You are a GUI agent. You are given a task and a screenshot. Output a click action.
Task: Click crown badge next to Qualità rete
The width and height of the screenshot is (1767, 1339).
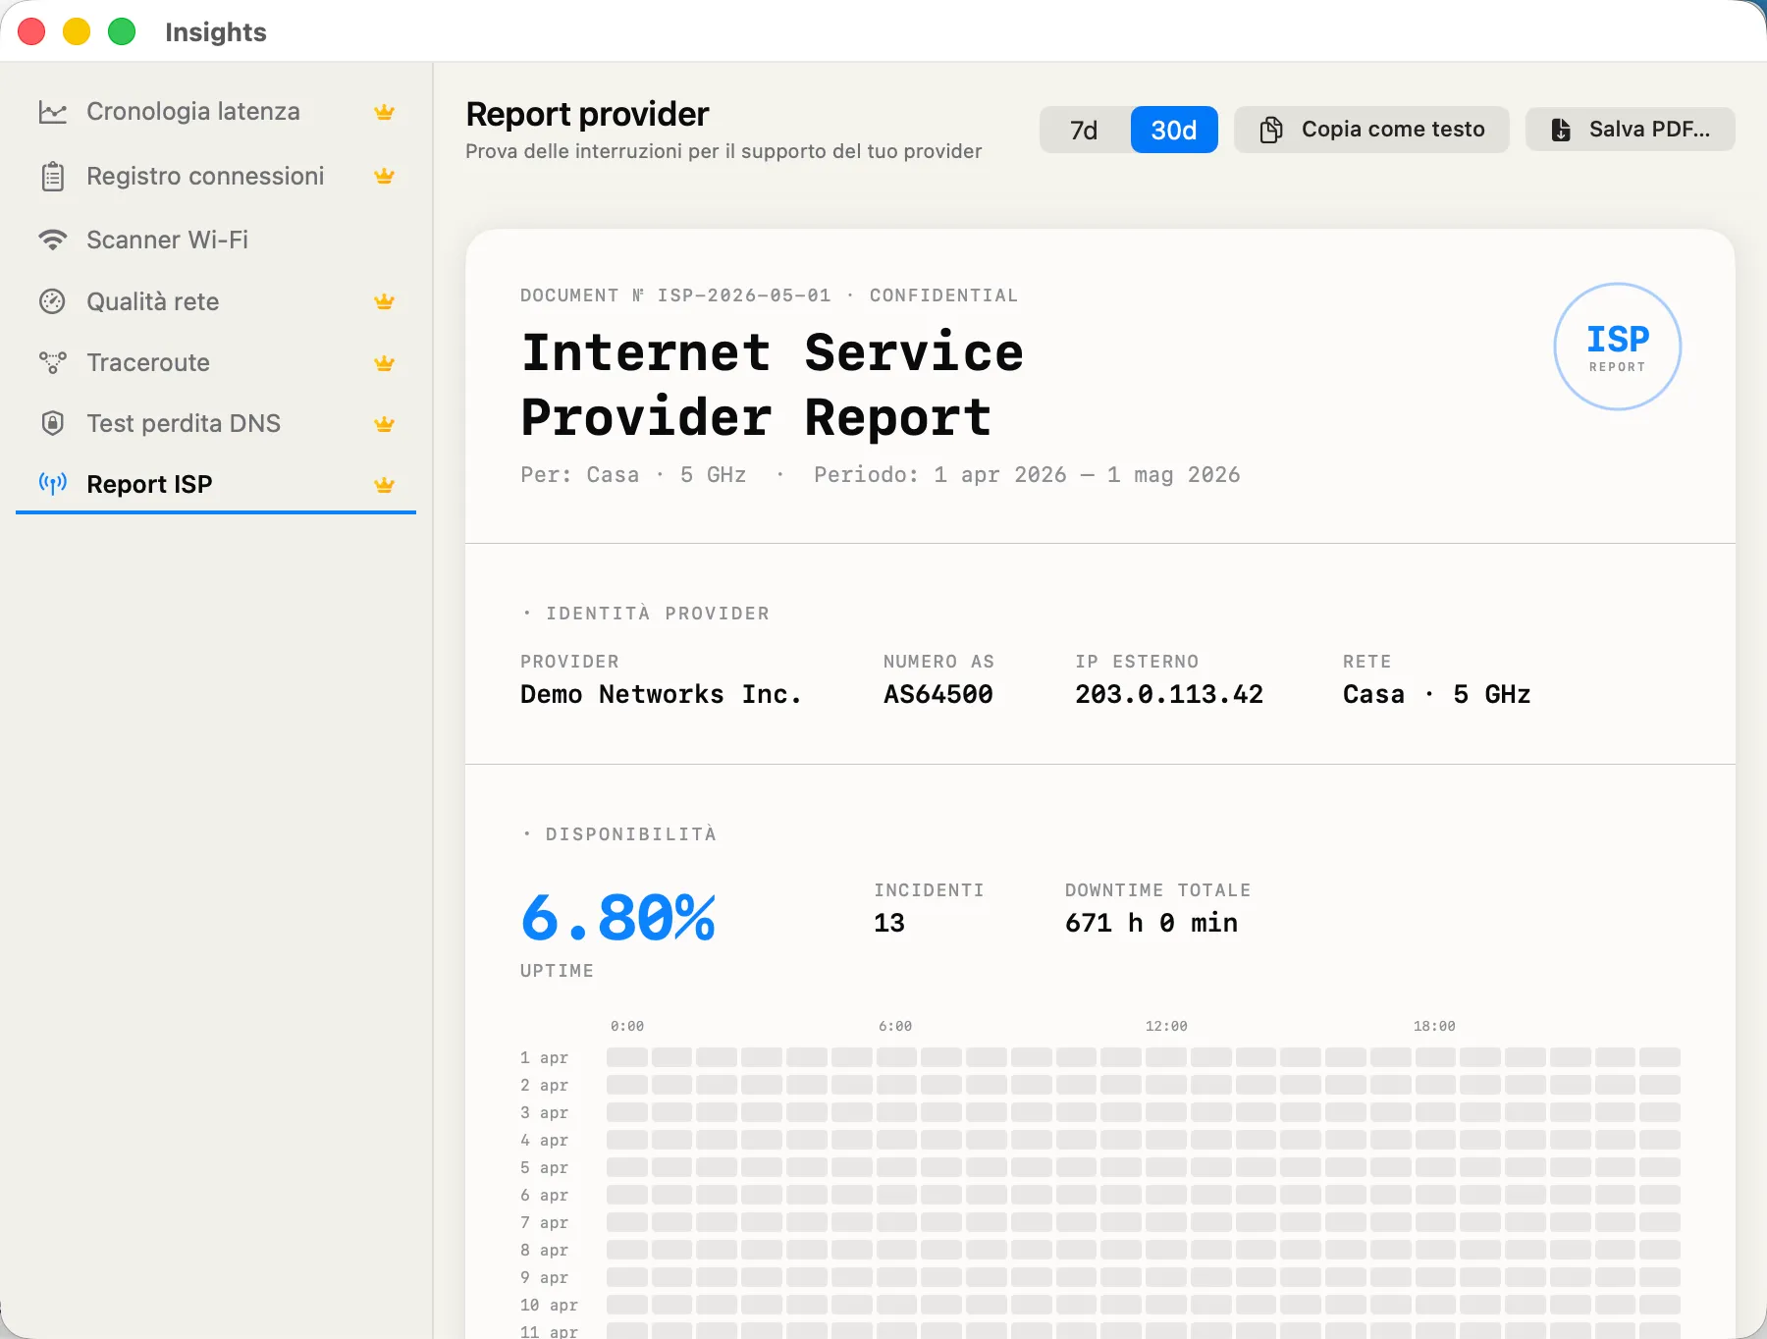[384, 301]
